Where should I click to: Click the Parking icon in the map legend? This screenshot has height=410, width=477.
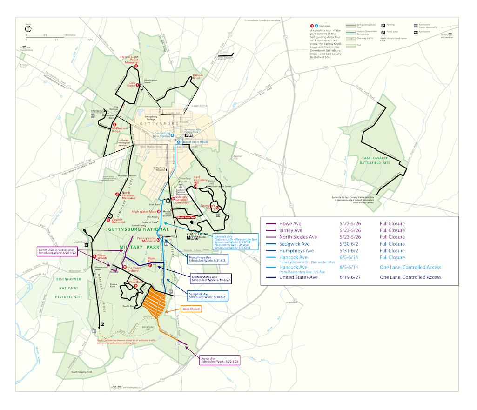(x=383, y=26)
